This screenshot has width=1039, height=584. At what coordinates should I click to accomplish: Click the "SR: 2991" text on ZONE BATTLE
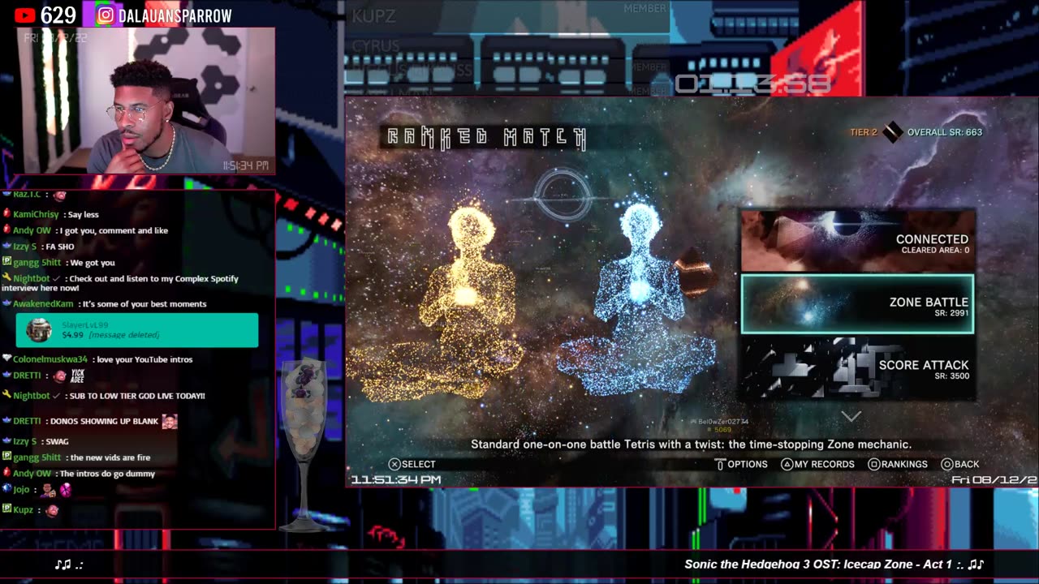click(951, 313)
